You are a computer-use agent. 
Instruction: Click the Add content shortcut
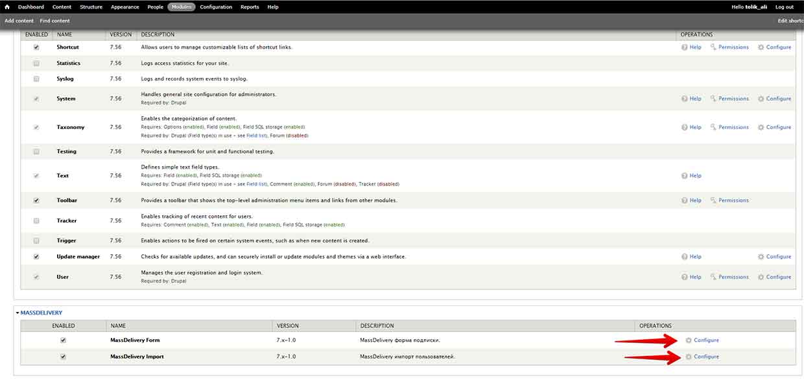pos(19,21)
